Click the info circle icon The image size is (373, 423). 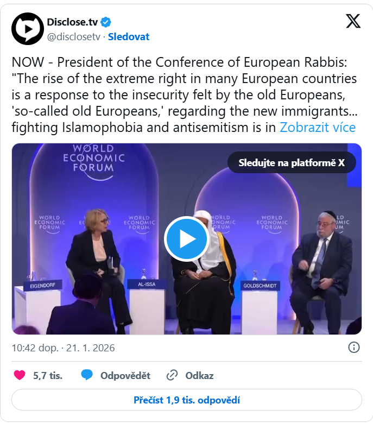point(353,348)
